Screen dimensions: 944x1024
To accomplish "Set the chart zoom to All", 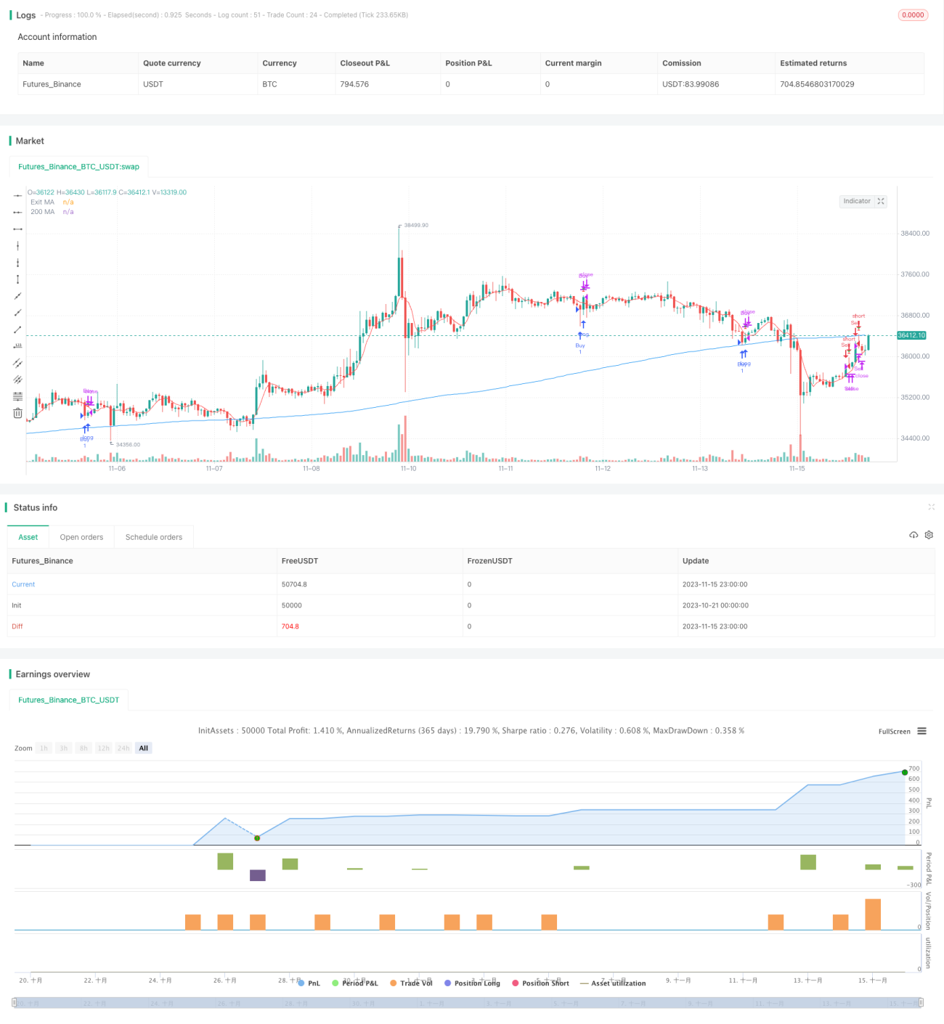I will [144, 748].
